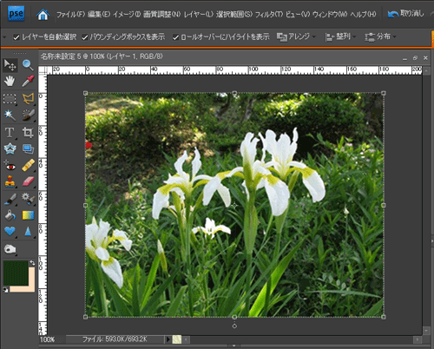Screen dimensions: 434x349
Task: Select the Zoom magnifier tool
Action: click(28, 65)
